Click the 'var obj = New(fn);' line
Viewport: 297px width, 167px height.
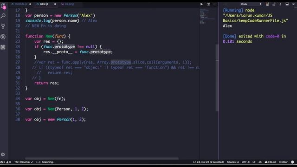click(x=45, y=99)
